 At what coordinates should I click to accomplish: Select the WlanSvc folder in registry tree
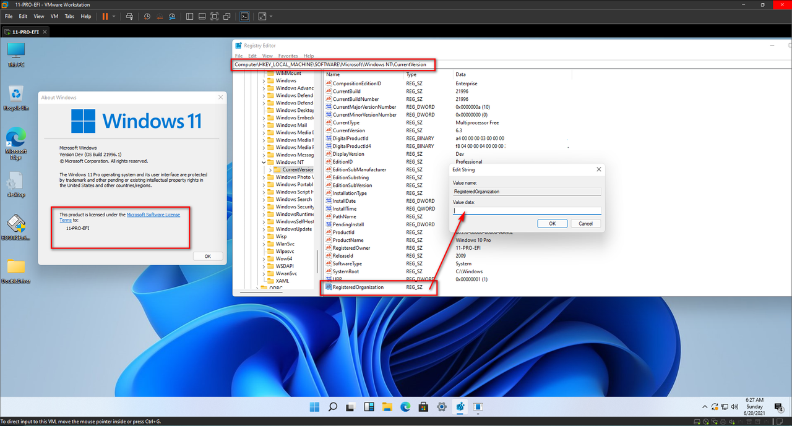(286, 244)
